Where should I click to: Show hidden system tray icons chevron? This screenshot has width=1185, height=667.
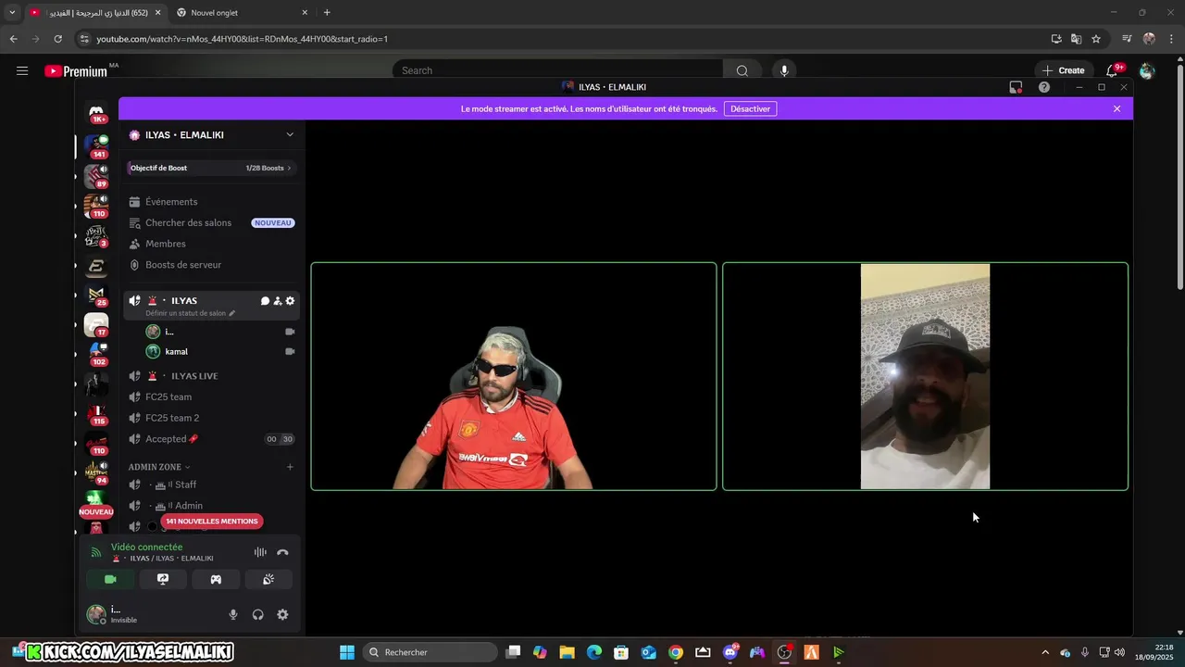point(1045,652)
